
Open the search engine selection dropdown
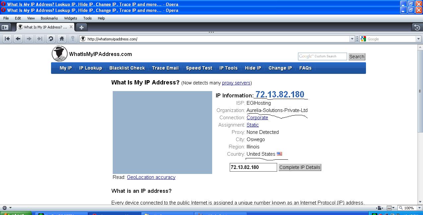tap(418, 39)
